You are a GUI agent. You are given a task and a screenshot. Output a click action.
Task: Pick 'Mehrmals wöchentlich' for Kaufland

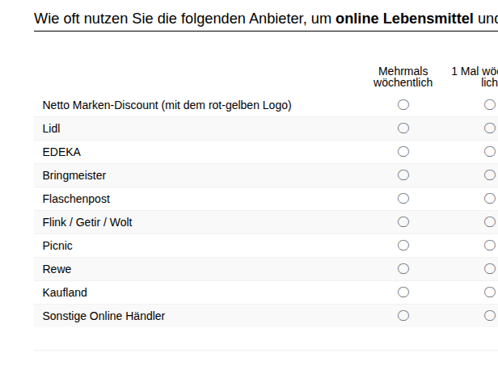(x=403, y=292)
